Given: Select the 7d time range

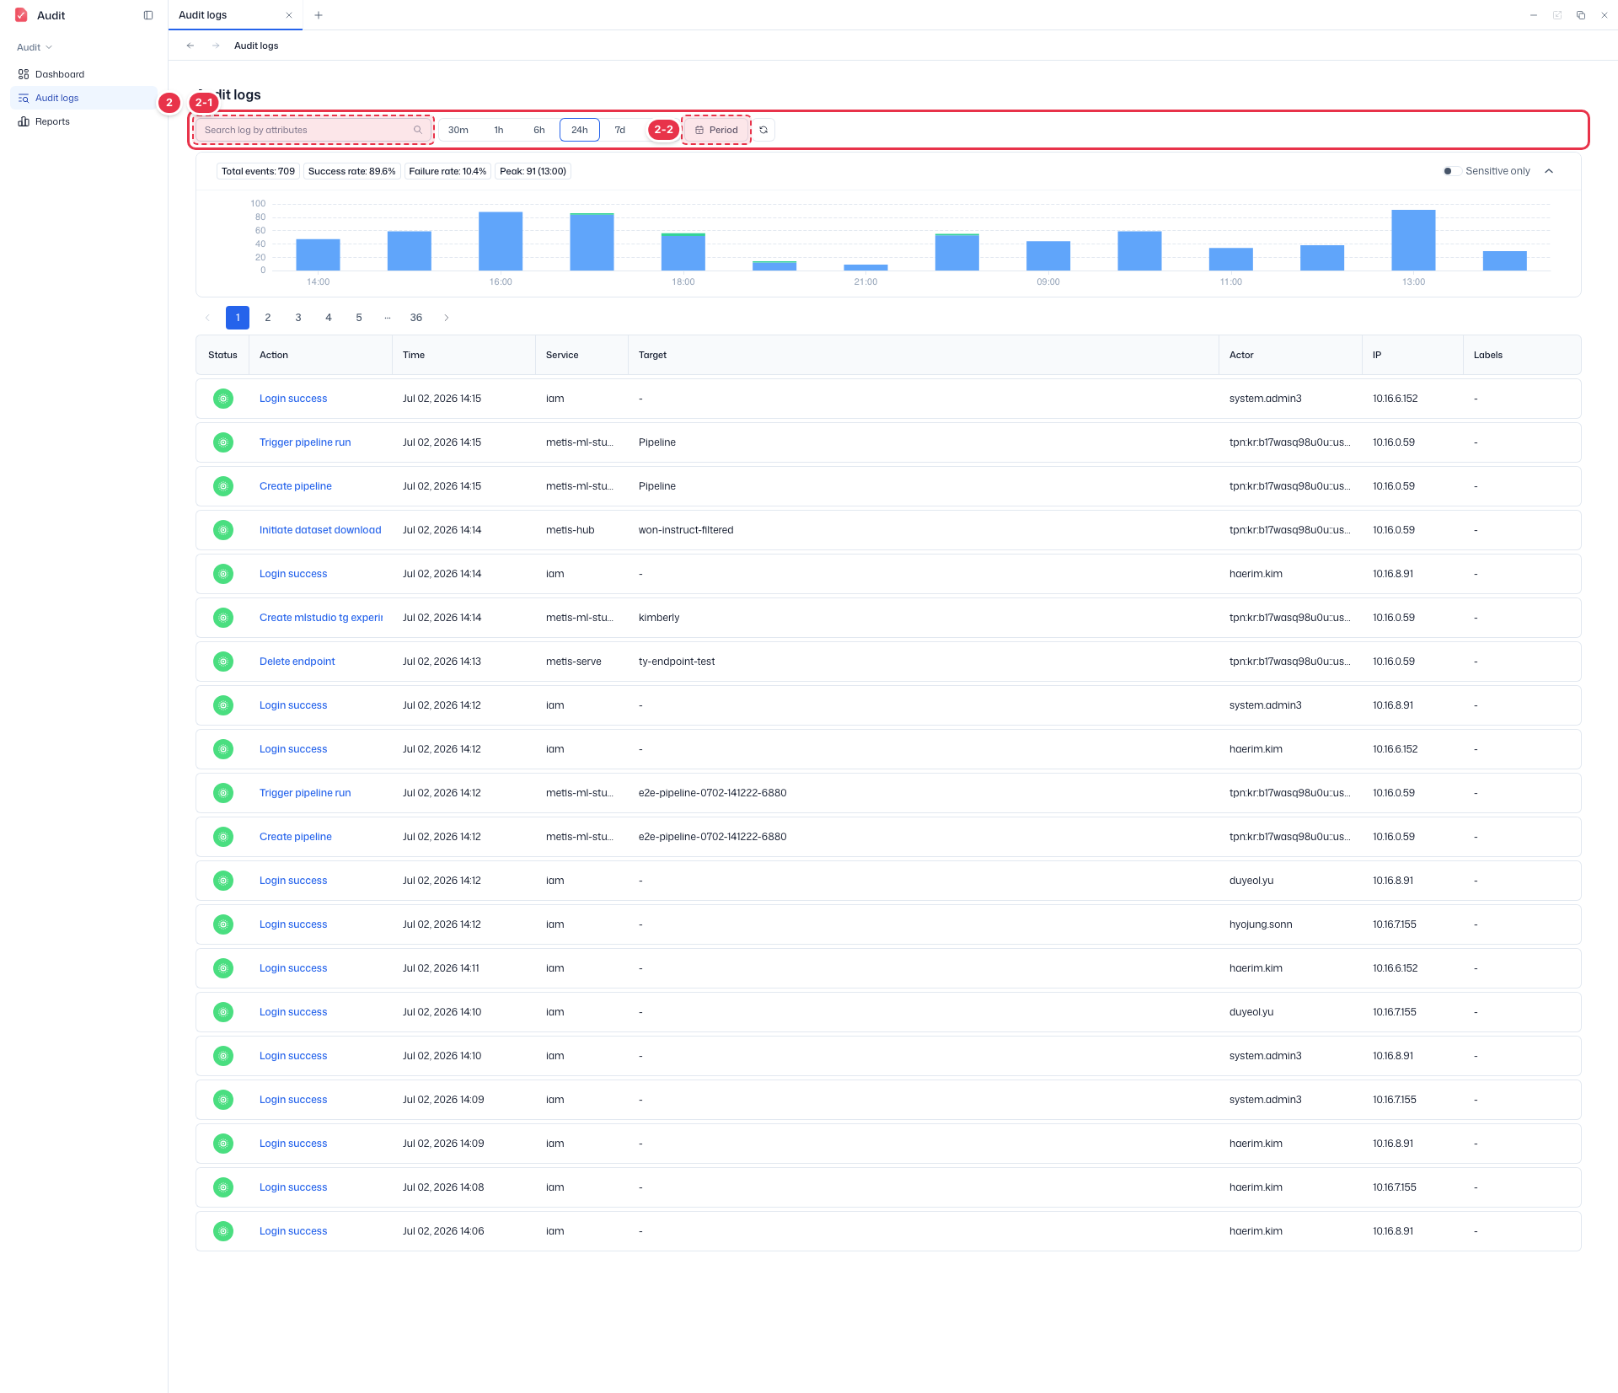Looking at the screenshot, I should pyautogui.click(x=620, y=130).
